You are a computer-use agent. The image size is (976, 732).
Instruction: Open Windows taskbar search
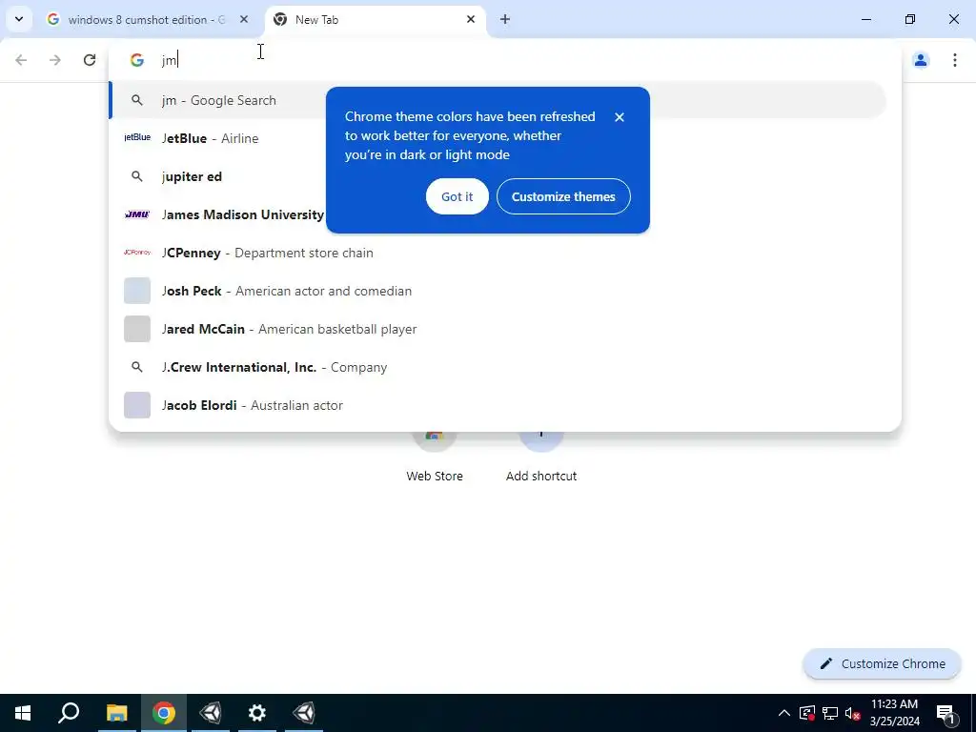coord(69,713)
